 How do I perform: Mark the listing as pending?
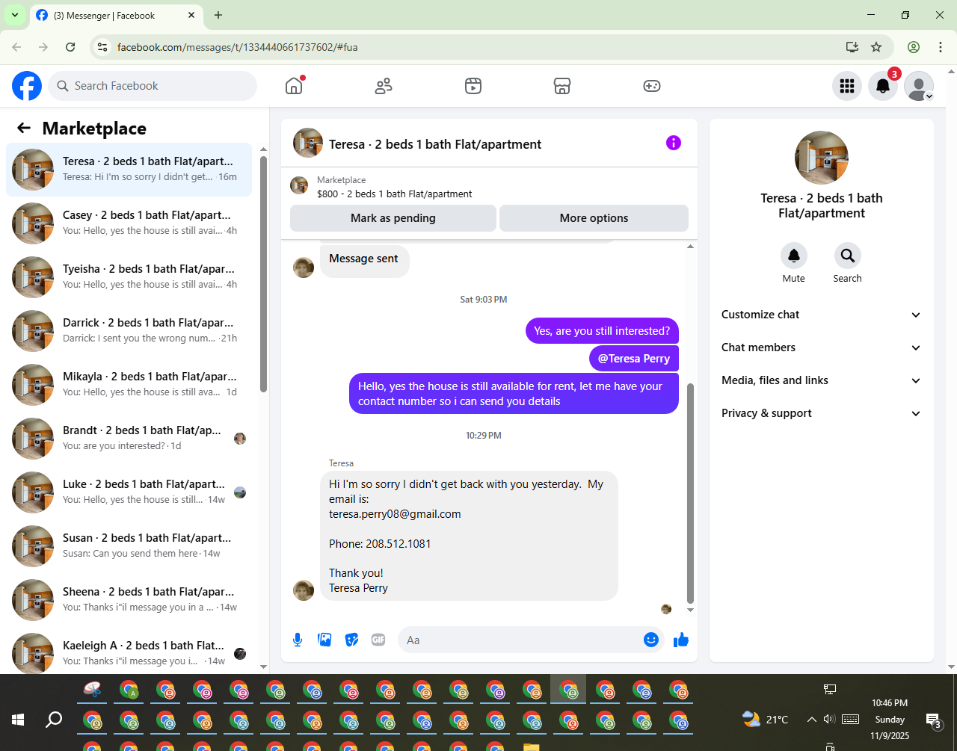[x=393, y=218]
